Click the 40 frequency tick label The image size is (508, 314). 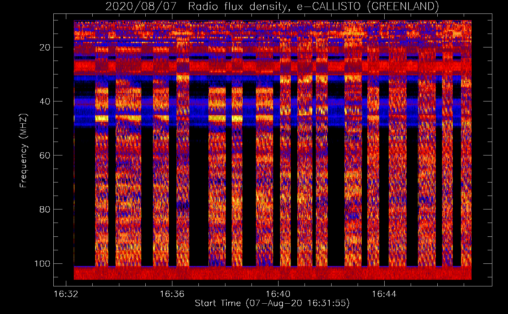(45, 101)
